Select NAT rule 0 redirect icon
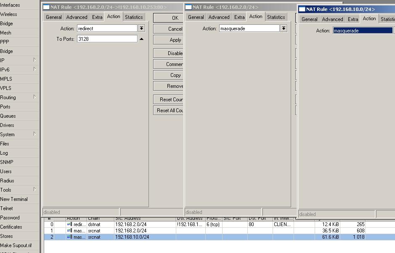 pos(69,224)
